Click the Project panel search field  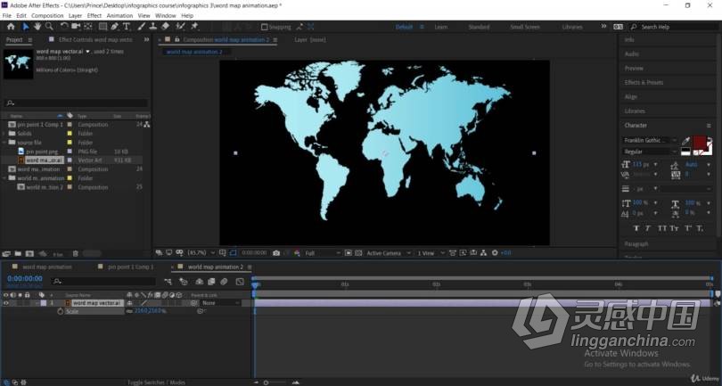76,103
